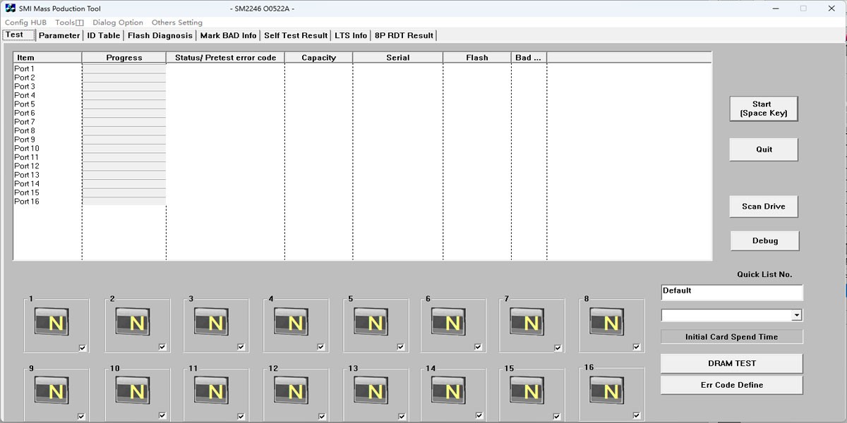The image size is (847, 423).
Task: Click the Status/ Pretest error code header
Action: click(x=226, y=58)
